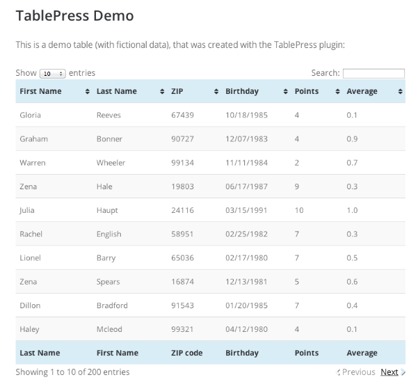418x382 pixels.
Task: Click the sort arrows icon in Birthday column
Action: [286, 92]
